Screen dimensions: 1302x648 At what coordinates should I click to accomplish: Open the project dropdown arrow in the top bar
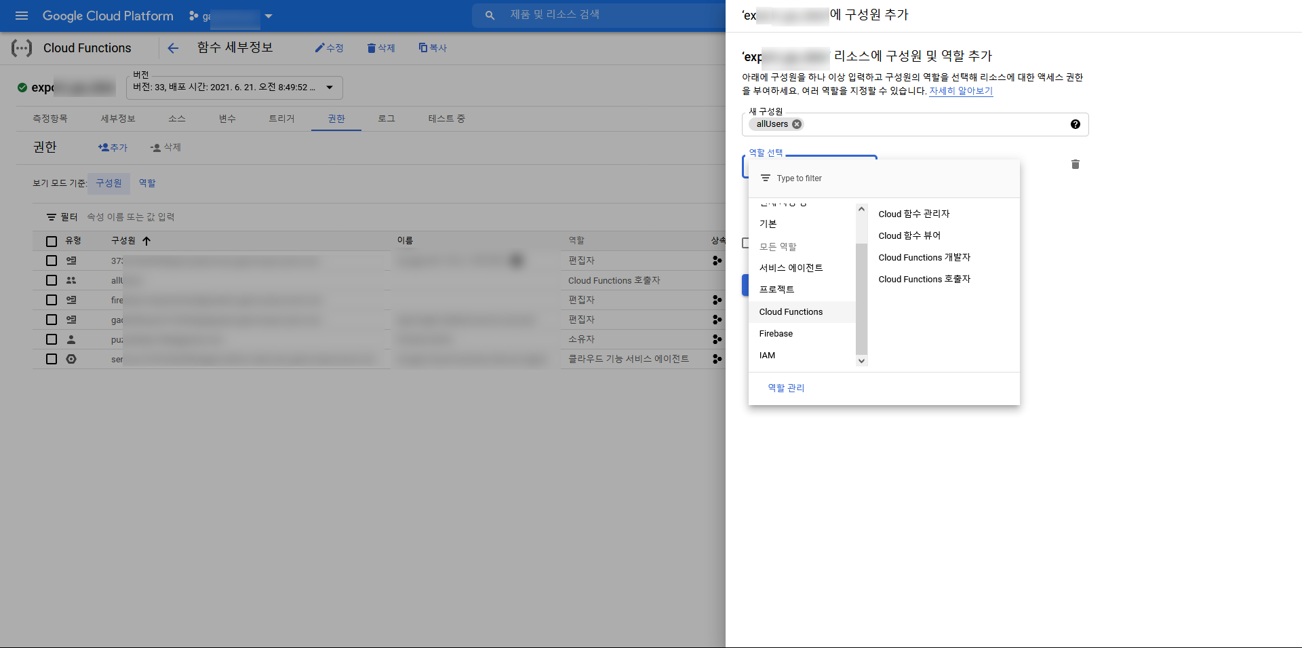click(x=269, y=16)
